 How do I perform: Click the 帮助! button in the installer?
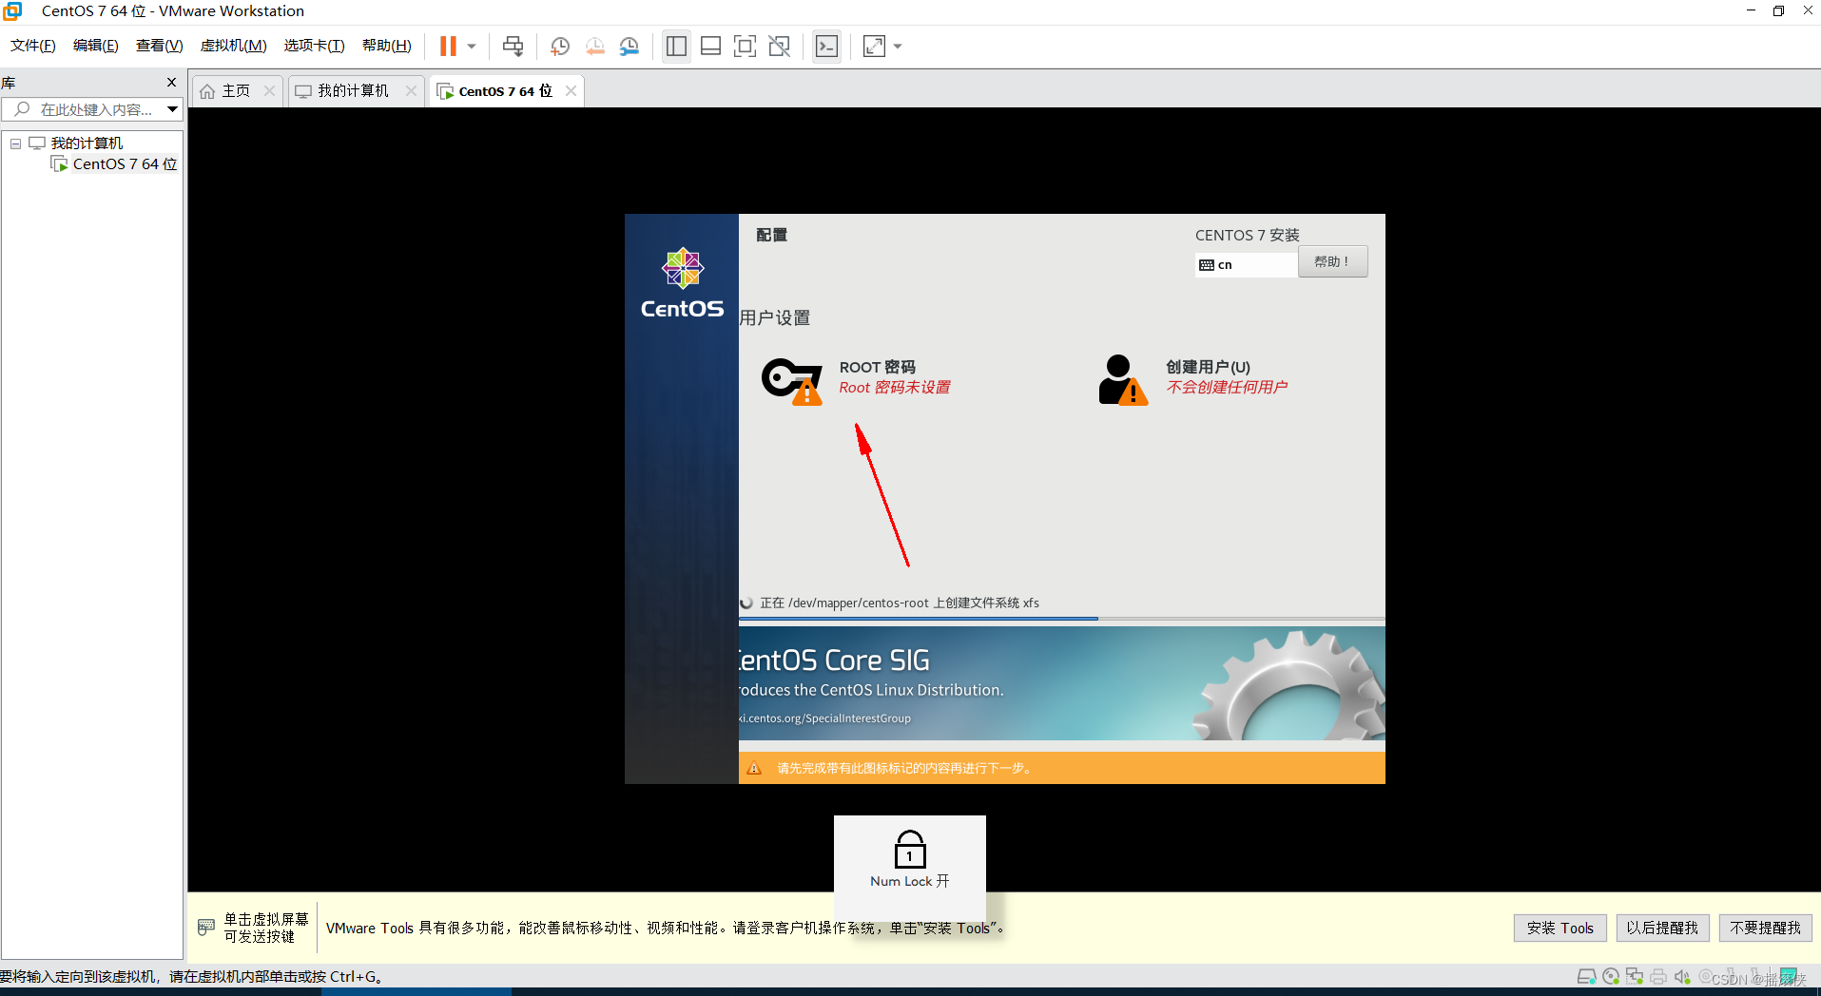pyautogui.click(x=1332, y=262)
